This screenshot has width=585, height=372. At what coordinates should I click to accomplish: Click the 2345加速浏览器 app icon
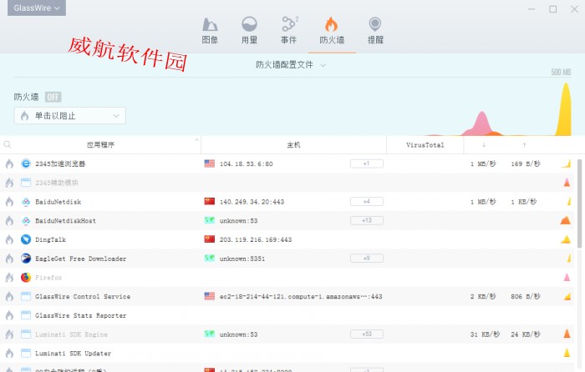click(x=26, y=164)
